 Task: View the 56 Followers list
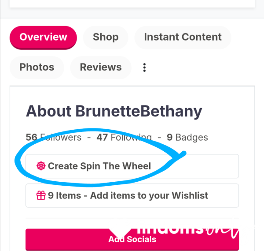(54, 137)
